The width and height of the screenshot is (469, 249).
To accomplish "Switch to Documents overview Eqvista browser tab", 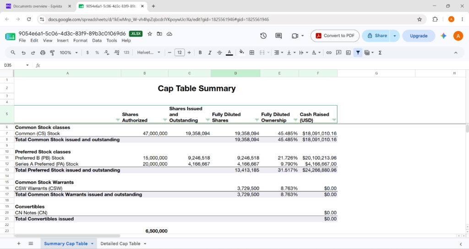I will pyautogui.click(x=38, y=6).
